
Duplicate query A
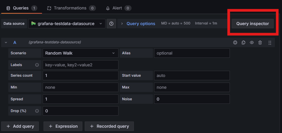243,42
